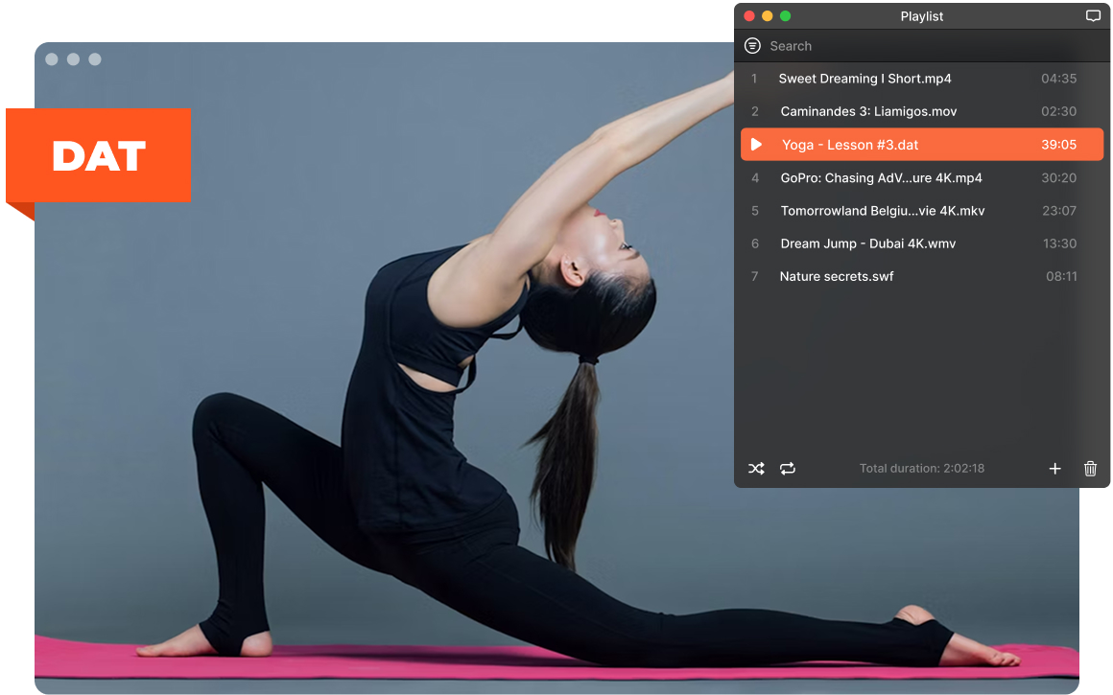The height and width of the screenshot is (695, 1113).
Task: Select Sweet Dreaming I Short.mp4
Action: point(921,79)
